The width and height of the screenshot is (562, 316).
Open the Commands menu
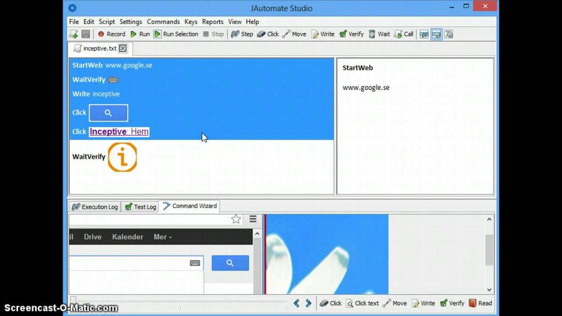(164, 22)
